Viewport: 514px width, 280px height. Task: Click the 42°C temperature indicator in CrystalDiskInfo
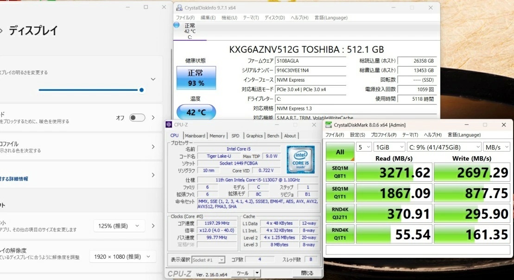coord(196,111)
